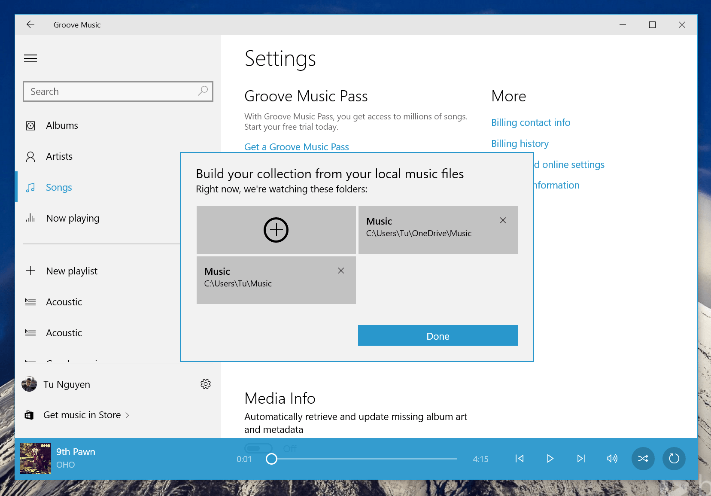The width and height of the screenshot is (711, 496).
Task: Play the current song
Action: pyautogui.click(x=550, y=459)
